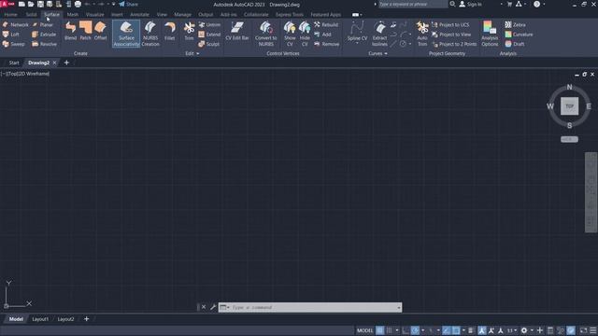Select the surface Trim tool

[189, 31]
